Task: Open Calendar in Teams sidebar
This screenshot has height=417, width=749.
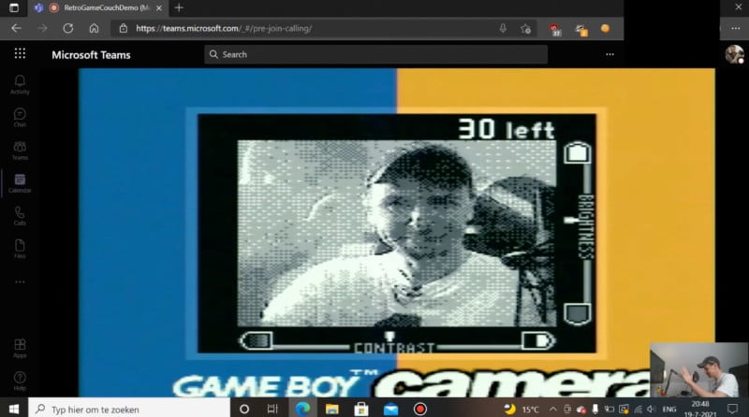Action: tap(20, 183)
